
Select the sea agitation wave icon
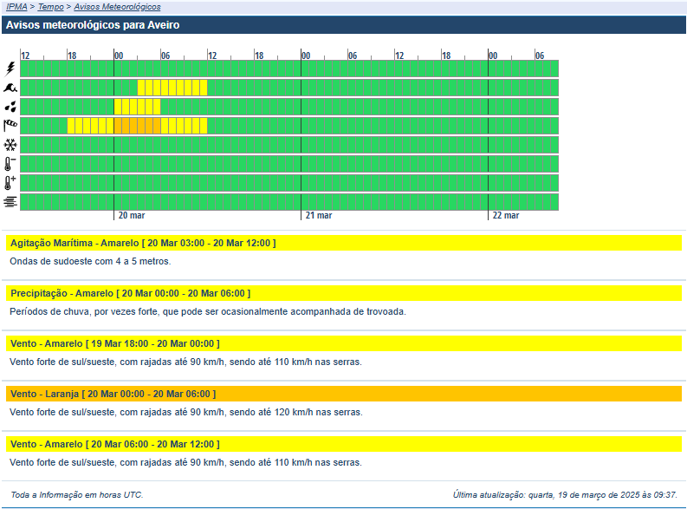[x=10, y=88]
